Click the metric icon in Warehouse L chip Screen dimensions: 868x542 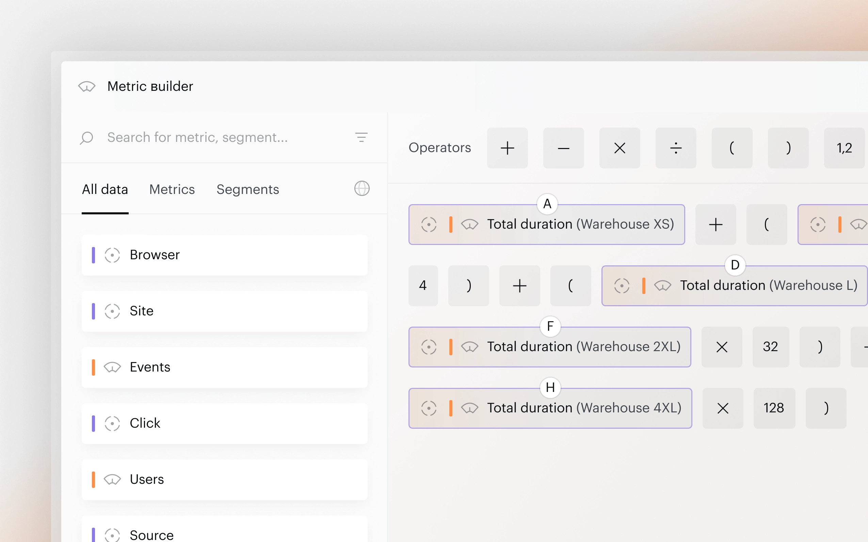(x=662, y=286)
